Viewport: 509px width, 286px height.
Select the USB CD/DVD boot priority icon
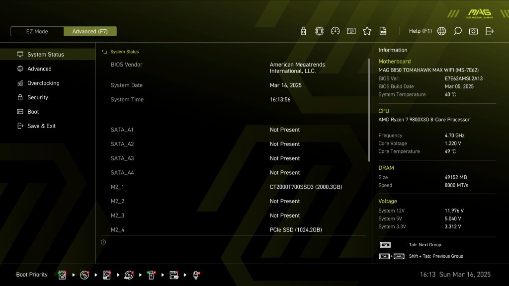[x=129, y=275]
